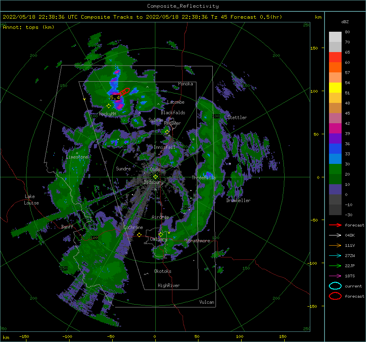Pick the yellow 51–54 dBZ color band
The image size is (366, 342).
[x=335, y=88]
